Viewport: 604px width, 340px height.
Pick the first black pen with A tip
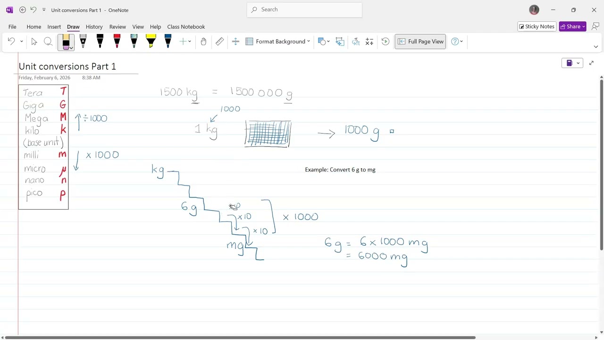coord(83,42)
